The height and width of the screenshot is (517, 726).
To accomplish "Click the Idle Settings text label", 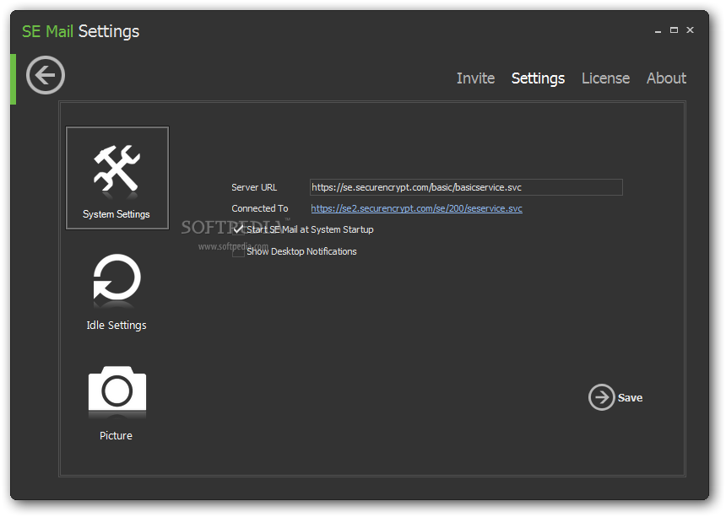I will 116,325.
